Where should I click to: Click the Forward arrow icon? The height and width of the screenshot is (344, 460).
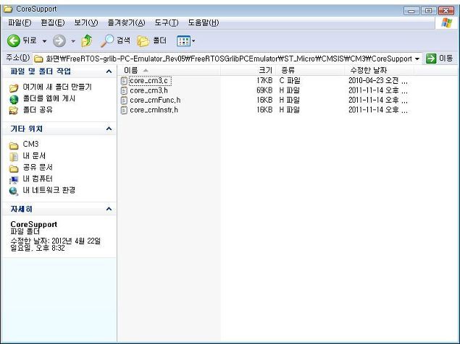tap(59, 40)
